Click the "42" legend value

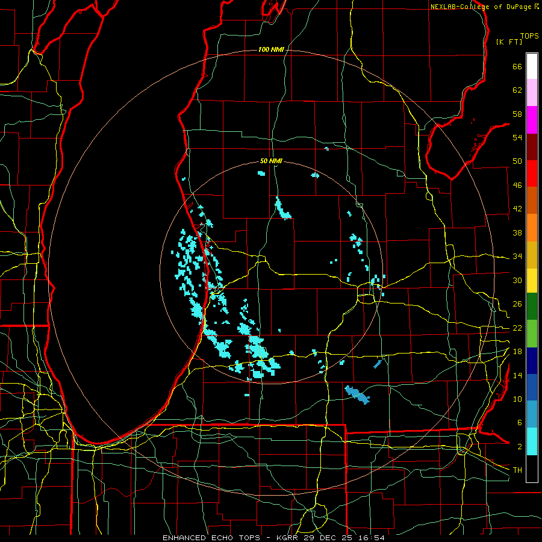[x=517, y=209]
